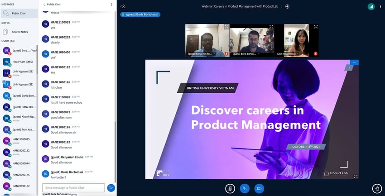
Task: Toggle the users list panel icon
Action: [123, 6]
